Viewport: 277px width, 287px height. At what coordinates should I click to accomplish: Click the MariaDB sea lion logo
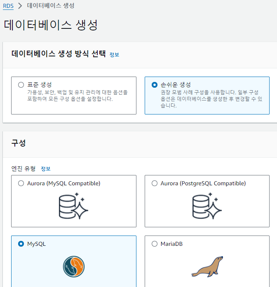207,266
